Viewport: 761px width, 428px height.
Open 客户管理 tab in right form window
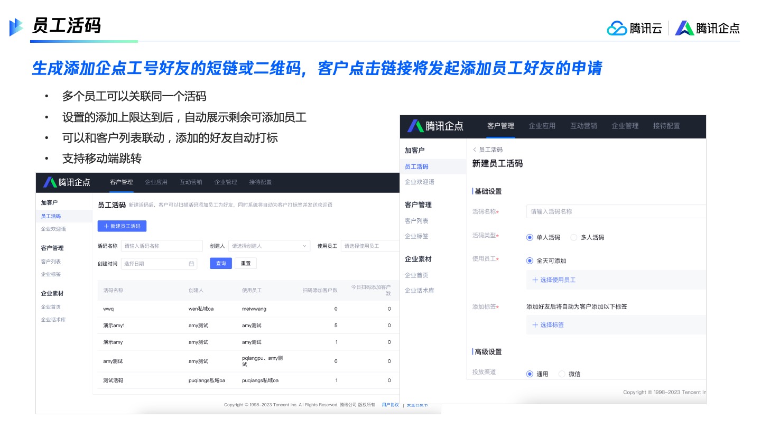(x=500, y=126)
